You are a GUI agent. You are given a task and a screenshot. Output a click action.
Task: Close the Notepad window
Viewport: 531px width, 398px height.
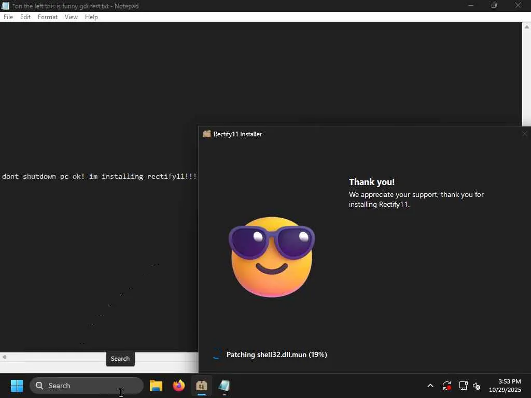click(518, 5)
